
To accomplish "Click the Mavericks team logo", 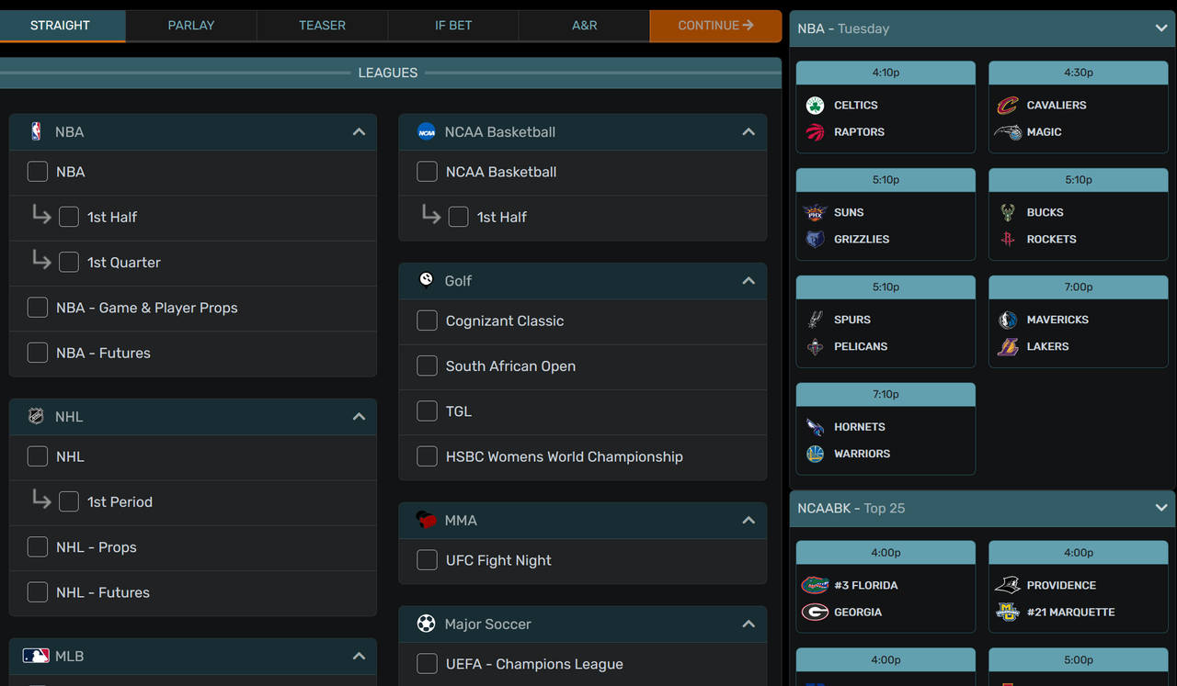I will coord(1008,320).
